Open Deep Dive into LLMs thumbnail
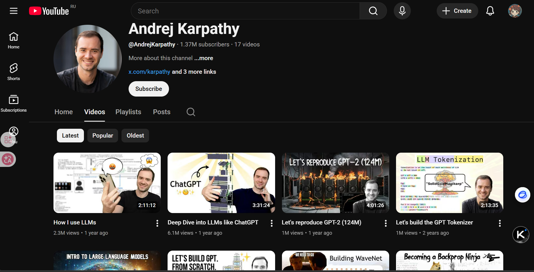The width and height of the screenshot is (534, 272). tap(221, 183)
